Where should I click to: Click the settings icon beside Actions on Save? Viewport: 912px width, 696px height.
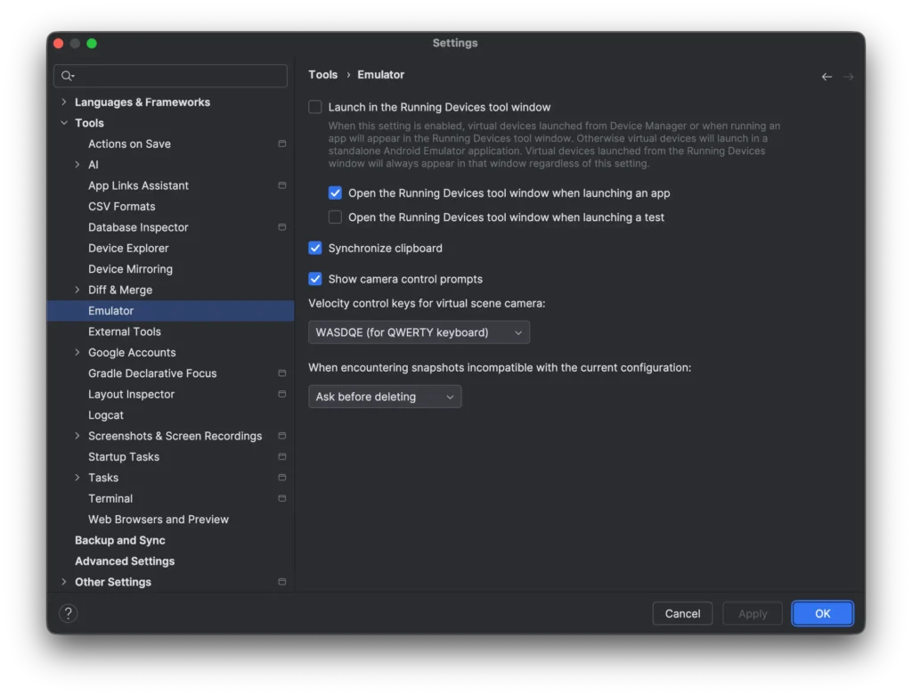click(281, 143)
